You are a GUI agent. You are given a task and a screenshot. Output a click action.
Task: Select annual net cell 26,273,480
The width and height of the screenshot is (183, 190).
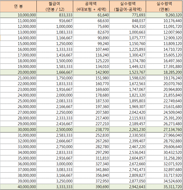(x=164, y=124)
